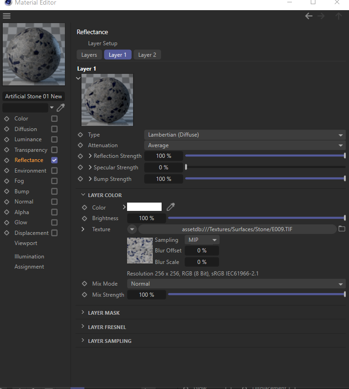
Task: Click the up arrow navigation icon
Action: (338, 16)
